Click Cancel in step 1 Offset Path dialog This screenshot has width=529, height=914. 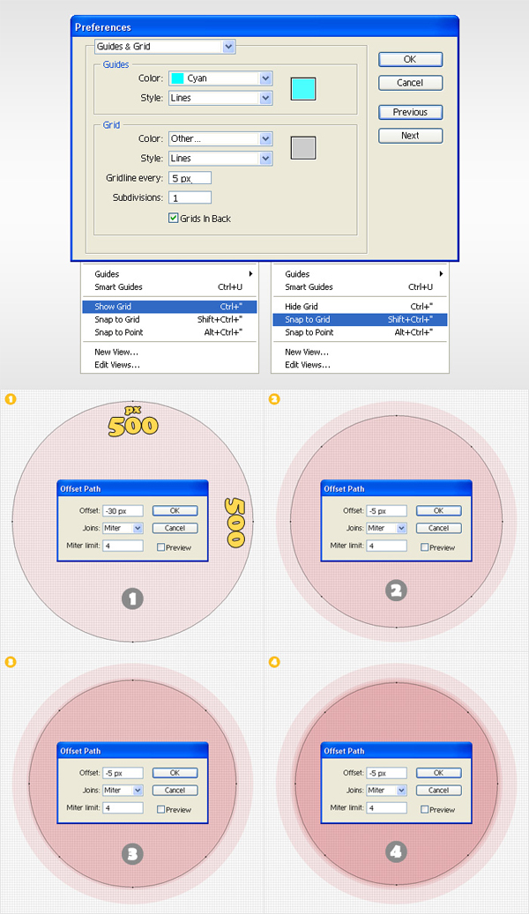click(175, 528)
